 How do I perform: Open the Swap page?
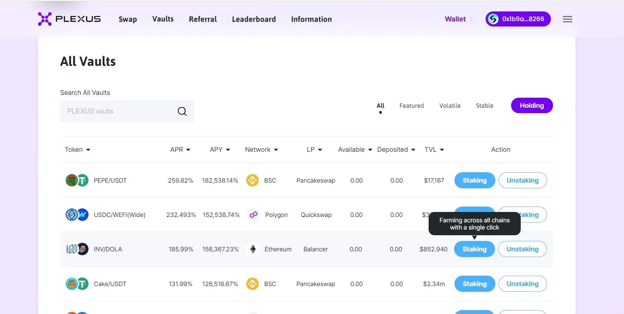click(128, 19)
